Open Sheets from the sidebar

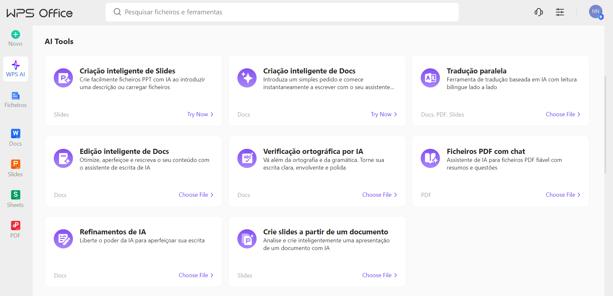16,199
